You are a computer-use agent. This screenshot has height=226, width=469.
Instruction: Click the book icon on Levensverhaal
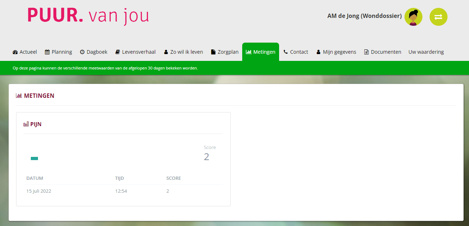coord(118,52)
